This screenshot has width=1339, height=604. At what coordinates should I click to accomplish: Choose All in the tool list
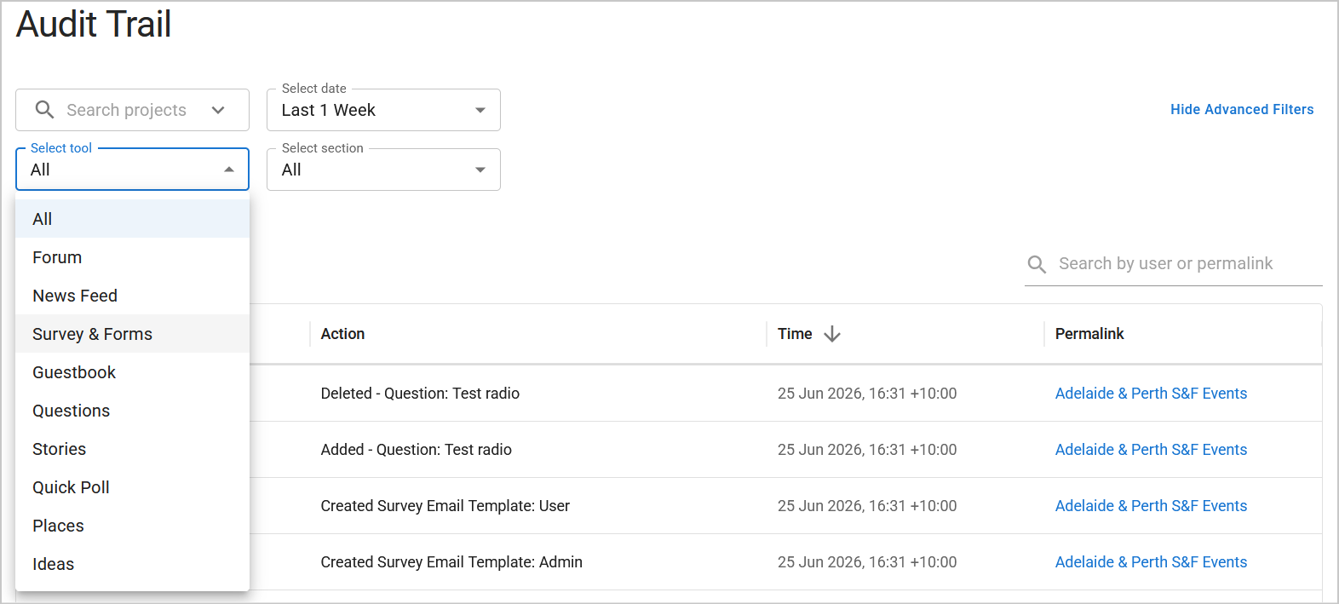132,219
